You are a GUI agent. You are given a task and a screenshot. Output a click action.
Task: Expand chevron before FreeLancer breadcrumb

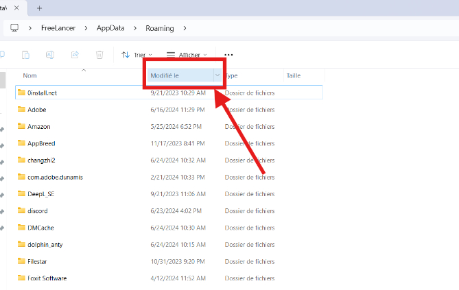[x=30, y=28]
